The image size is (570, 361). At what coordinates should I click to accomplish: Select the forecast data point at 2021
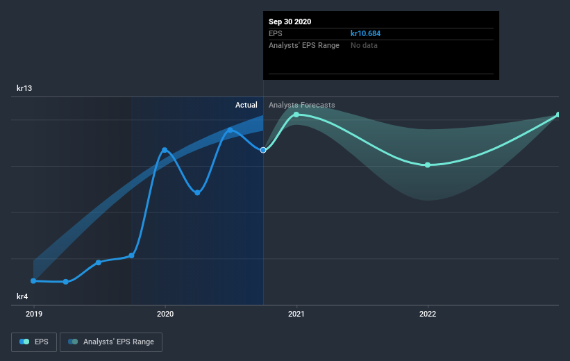point(296,115)
